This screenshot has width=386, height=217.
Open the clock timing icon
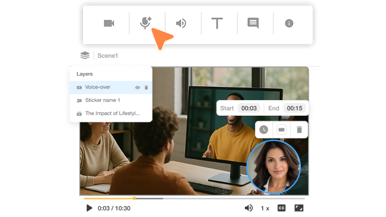[x=264, y=130]
